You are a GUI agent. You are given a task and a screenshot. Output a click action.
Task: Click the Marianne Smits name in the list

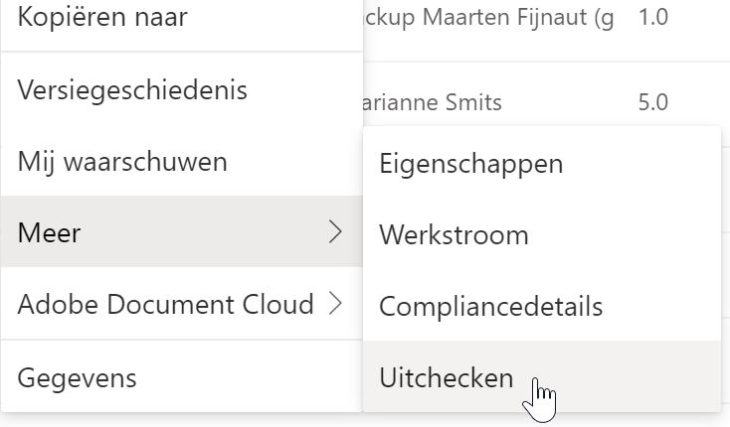433,102
